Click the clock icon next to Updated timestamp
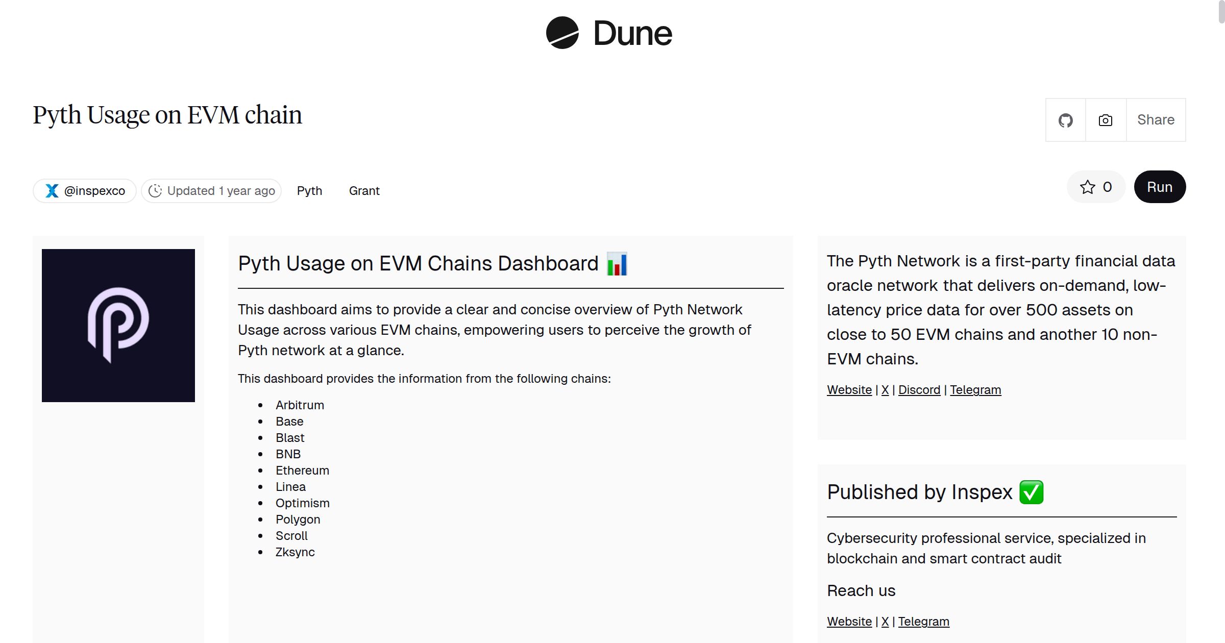 tap(155, 190)
